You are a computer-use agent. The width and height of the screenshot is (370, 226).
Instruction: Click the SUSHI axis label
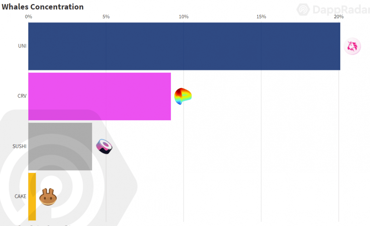point(19,146)
